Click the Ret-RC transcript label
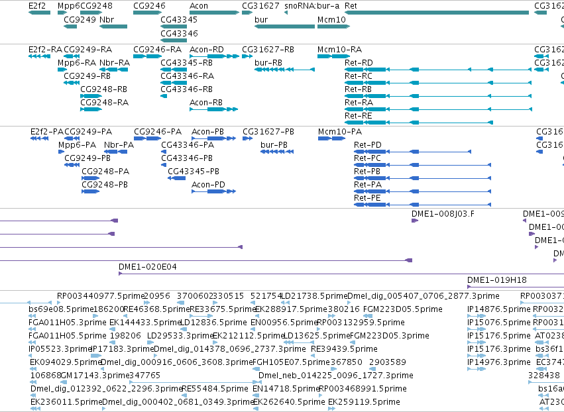 [x=359, y=76]
